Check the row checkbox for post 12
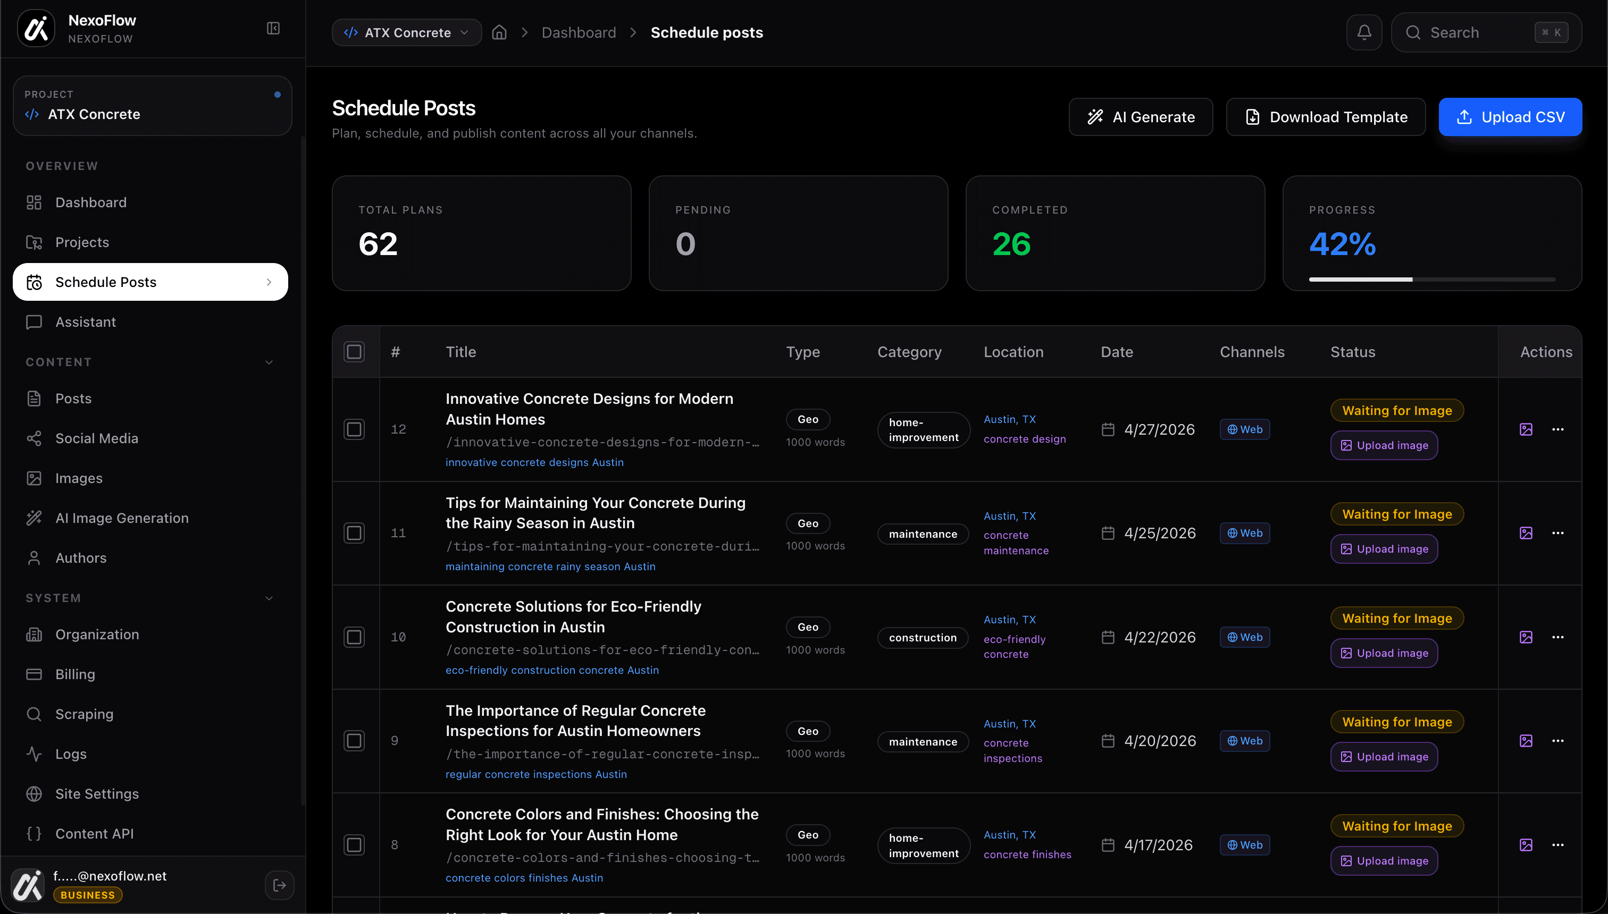 [354, 429]
